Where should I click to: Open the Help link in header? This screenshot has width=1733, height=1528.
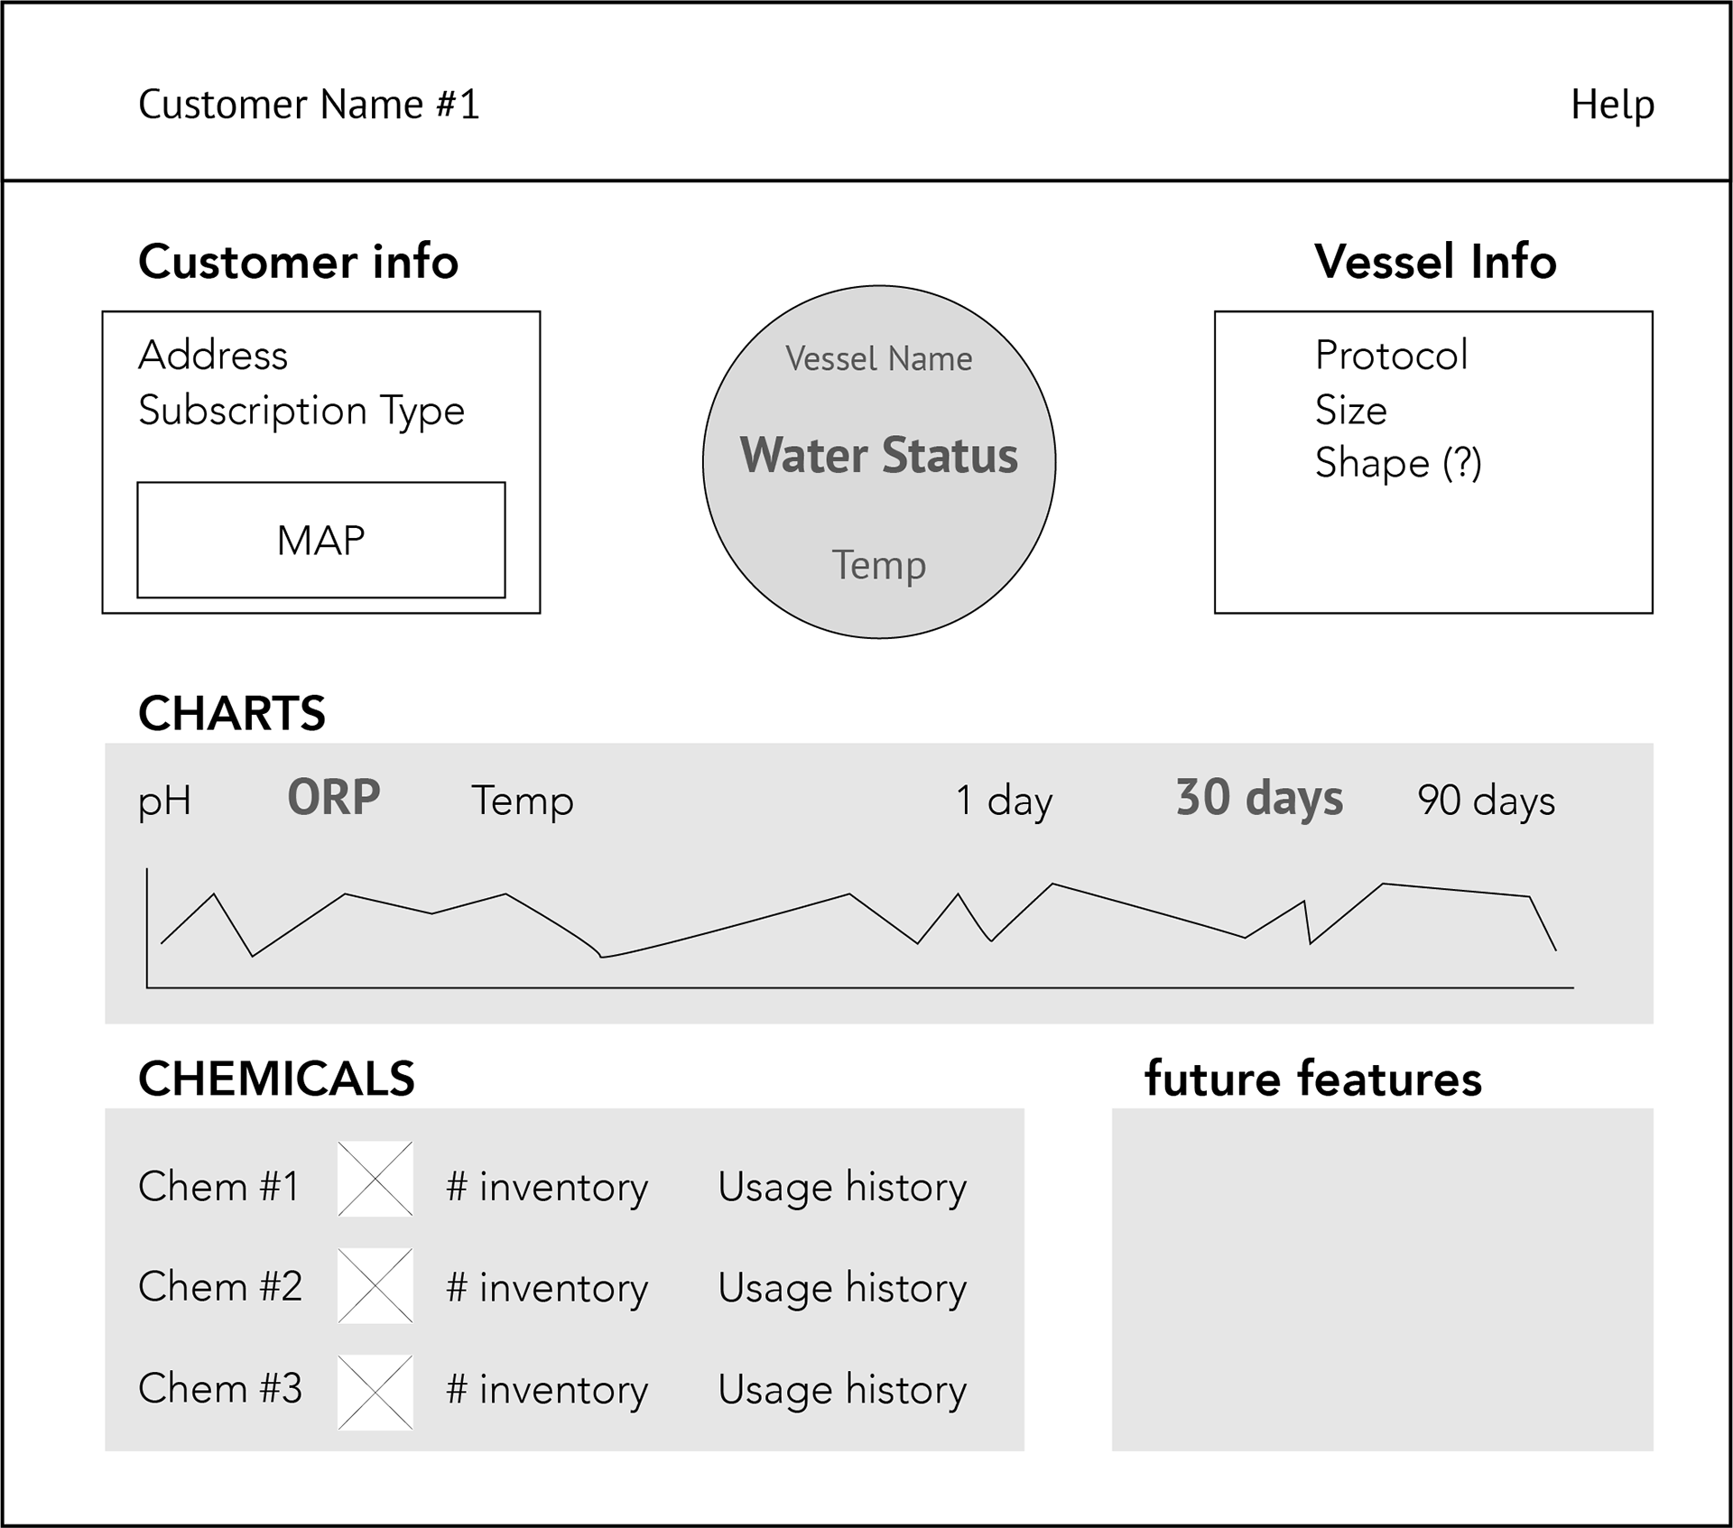(1613, 105)
